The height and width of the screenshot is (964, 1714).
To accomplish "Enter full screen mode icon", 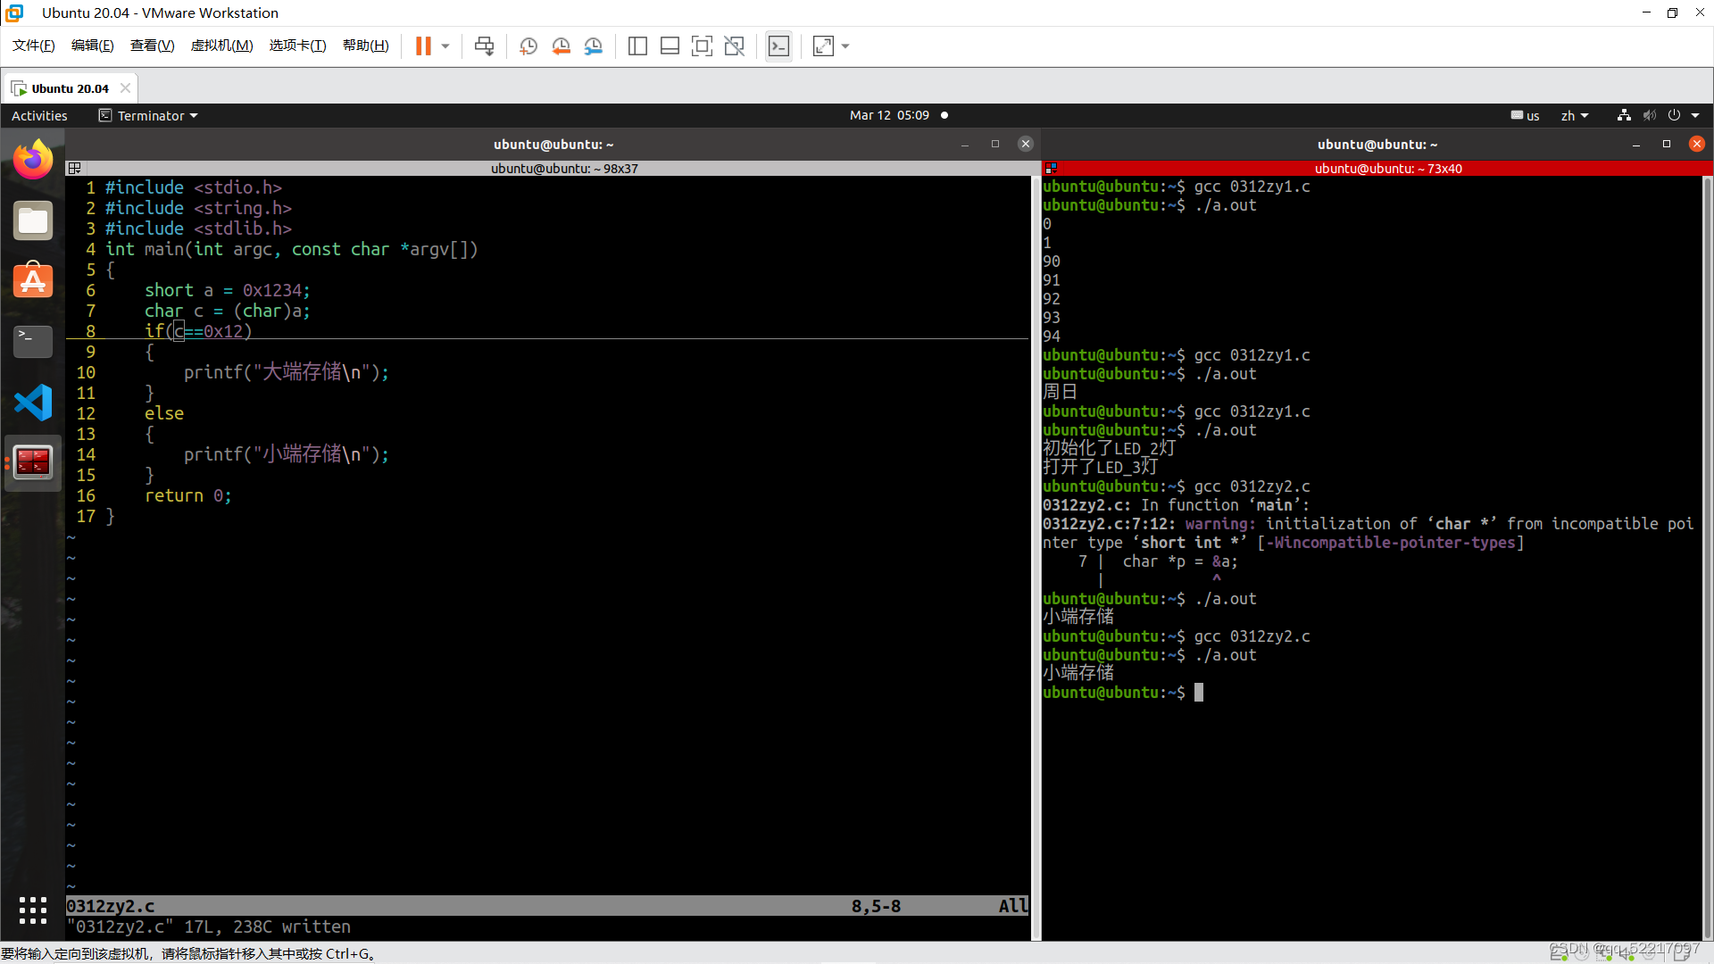I will [702, 46].
